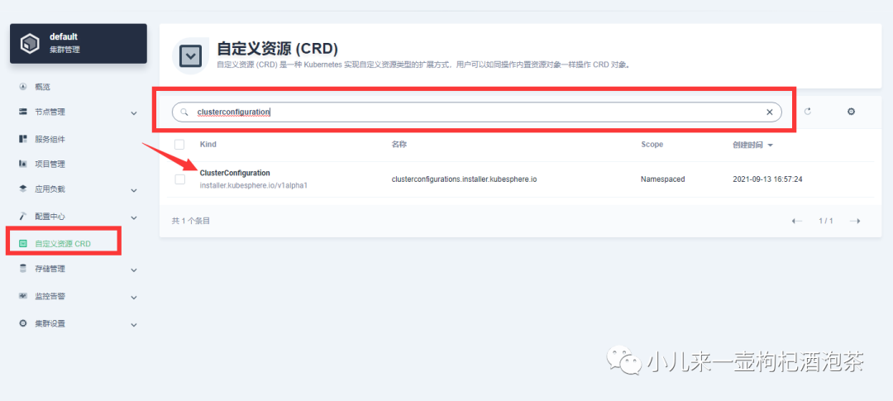Open the default cluster management card

point(78,43)
